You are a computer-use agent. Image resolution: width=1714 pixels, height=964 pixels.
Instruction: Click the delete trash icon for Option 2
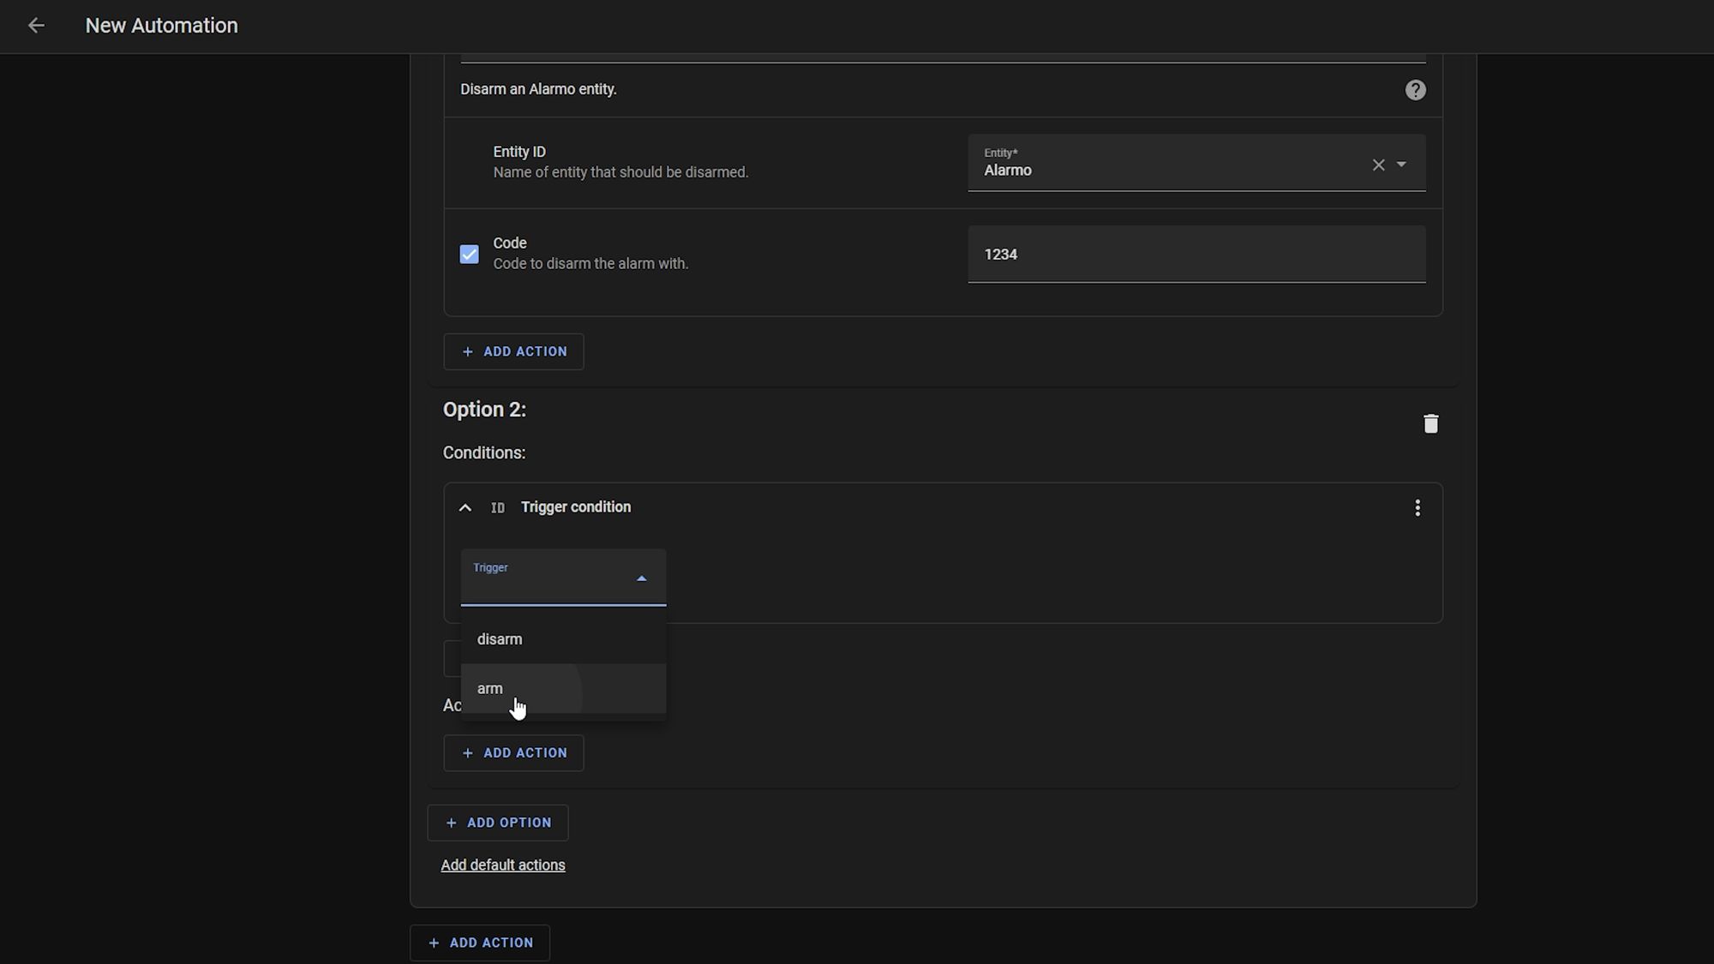(x=1430, y=422)
